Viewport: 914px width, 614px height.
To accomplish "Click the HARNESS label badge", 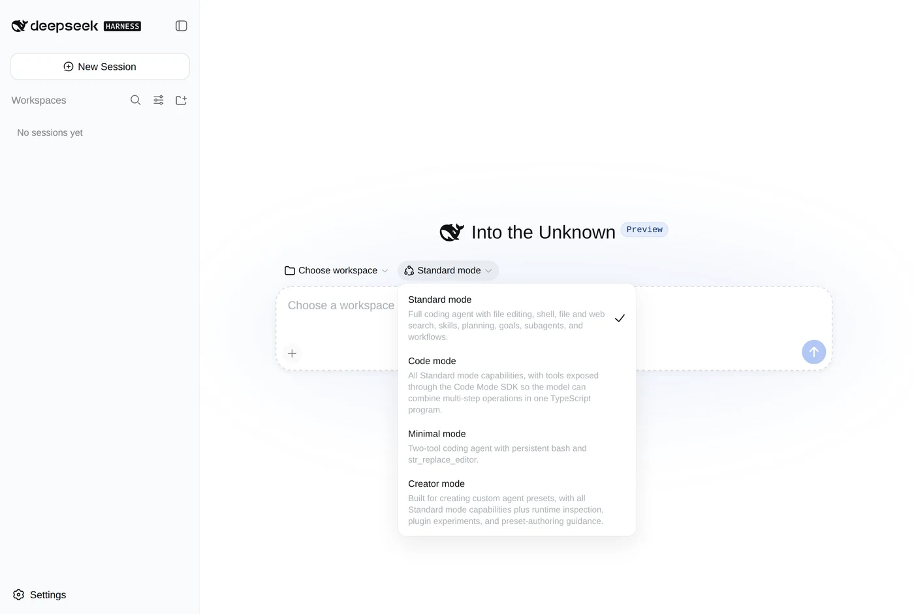I will 122,26.
